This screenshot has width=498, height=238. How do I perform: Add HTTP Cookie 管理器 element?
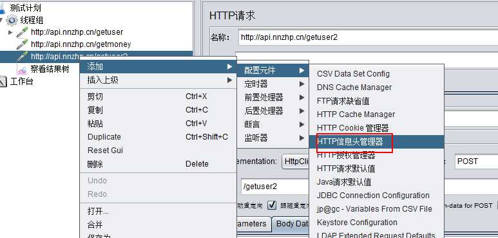coord(376,128)
